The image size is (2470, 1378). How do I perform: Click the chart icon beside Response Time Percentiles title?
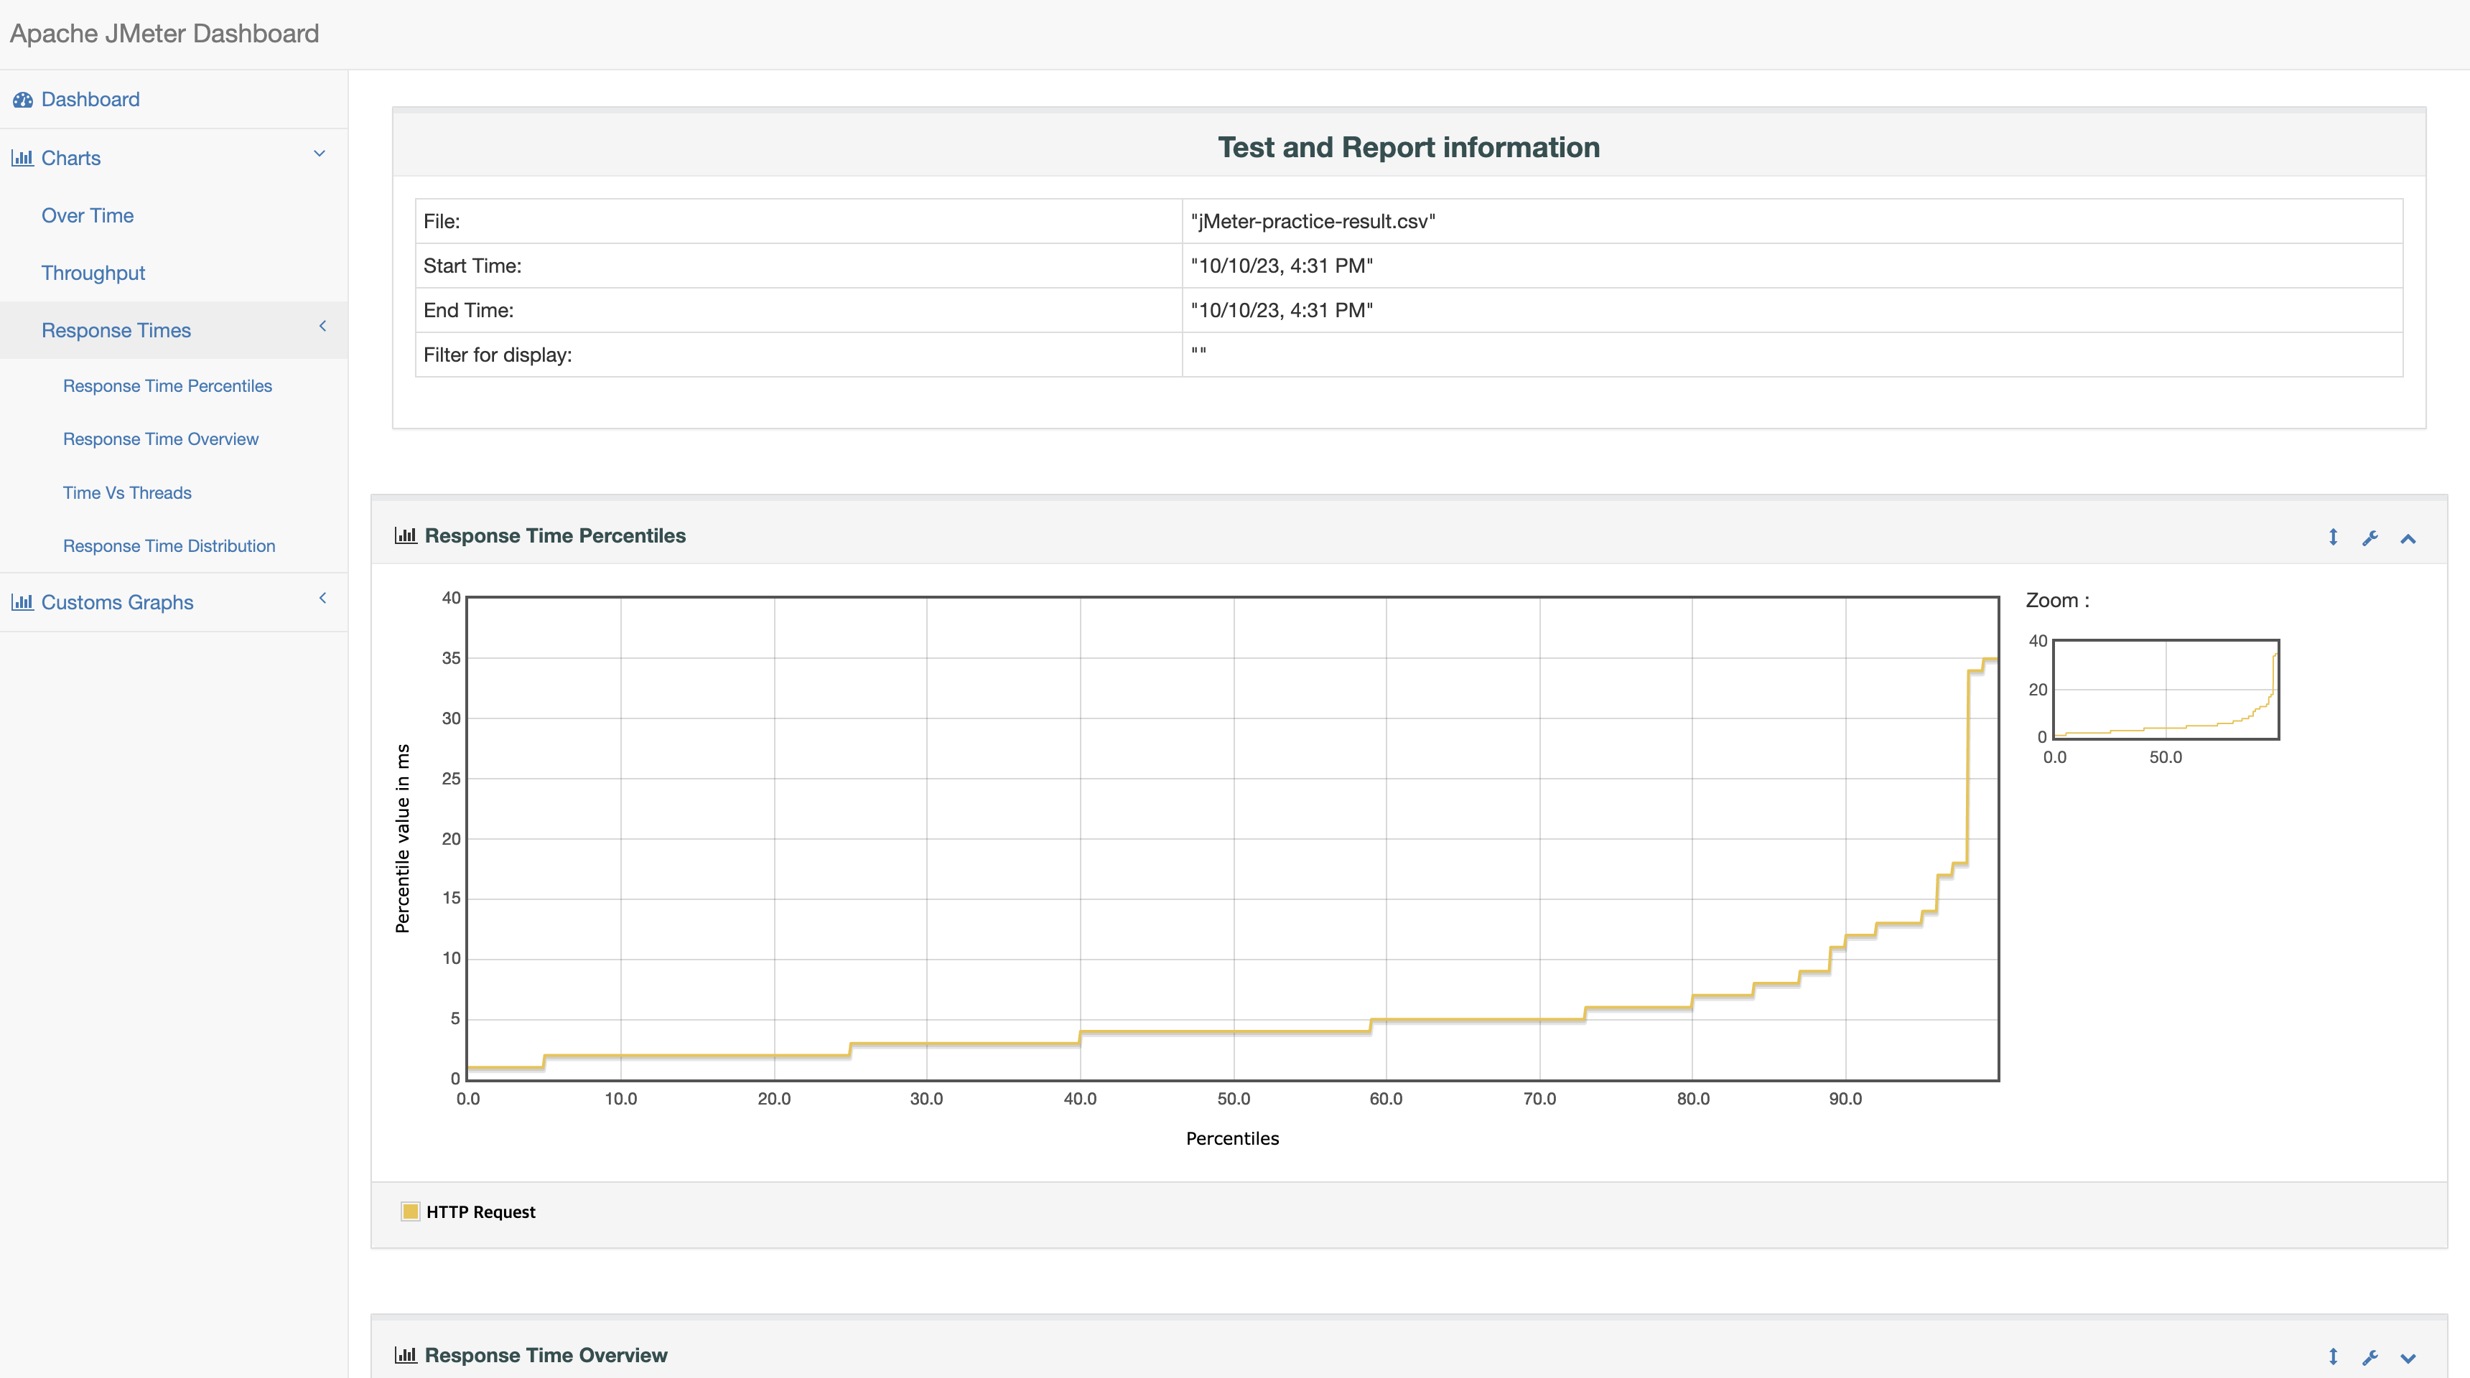[406, 535]
